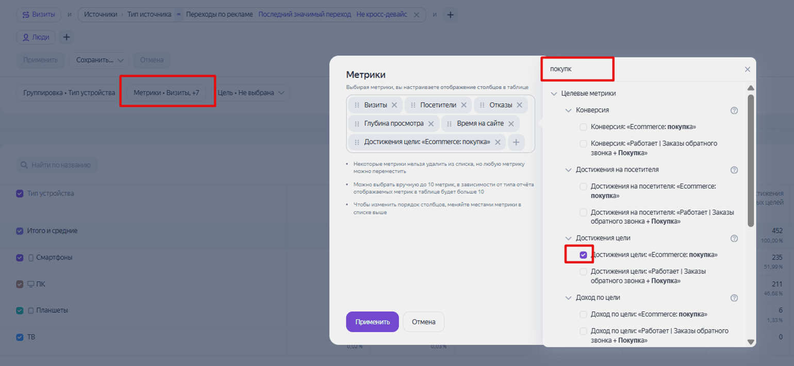Collapse the Достижения на посетителя group
Image resolution: width=794 pixels, height=366 pixels.
[x=569, y=170]
